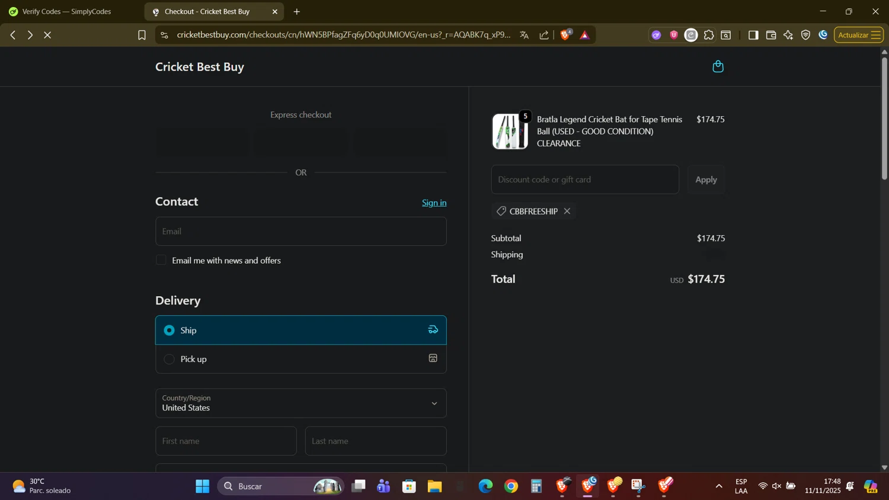
Task: Click ESP LAA language indicator
Action: tap(741, 486)
